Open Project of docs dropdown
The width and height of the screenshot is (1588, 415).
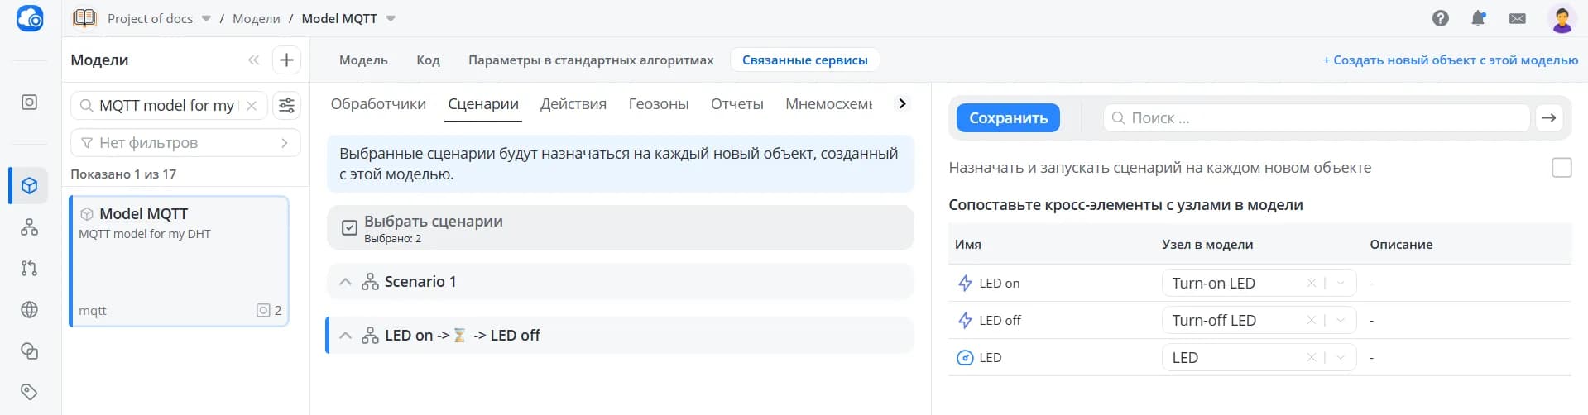tap(206, 18)
